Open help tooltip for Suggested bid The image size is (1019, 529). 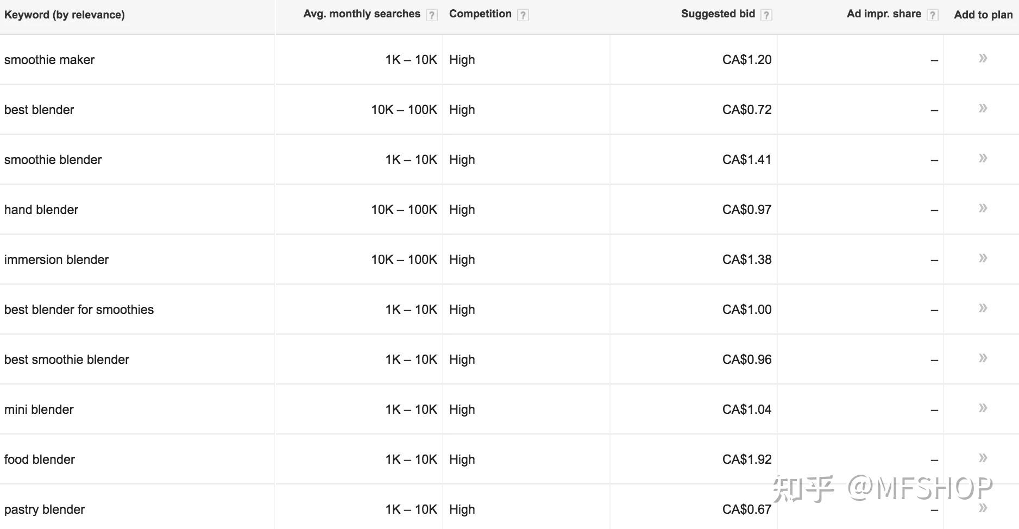coord(766,15)
